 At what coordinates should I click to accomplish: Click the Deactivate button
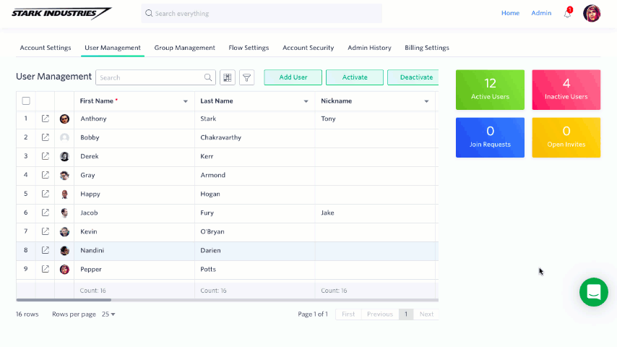[413, 77]
